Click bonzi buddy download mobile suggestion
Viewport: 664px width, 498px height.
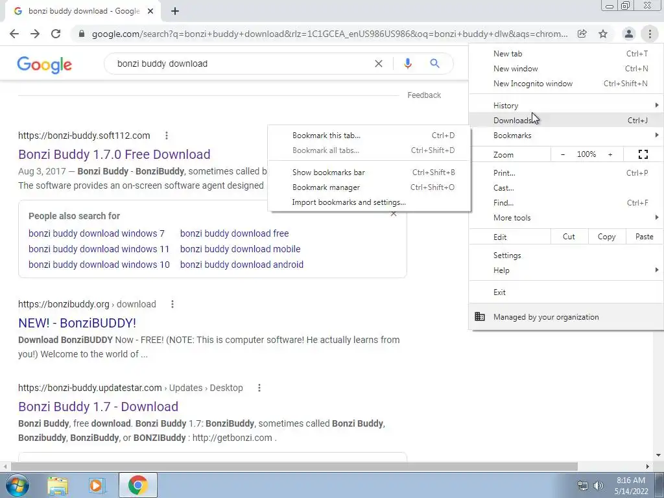click(x=240, y=249)
